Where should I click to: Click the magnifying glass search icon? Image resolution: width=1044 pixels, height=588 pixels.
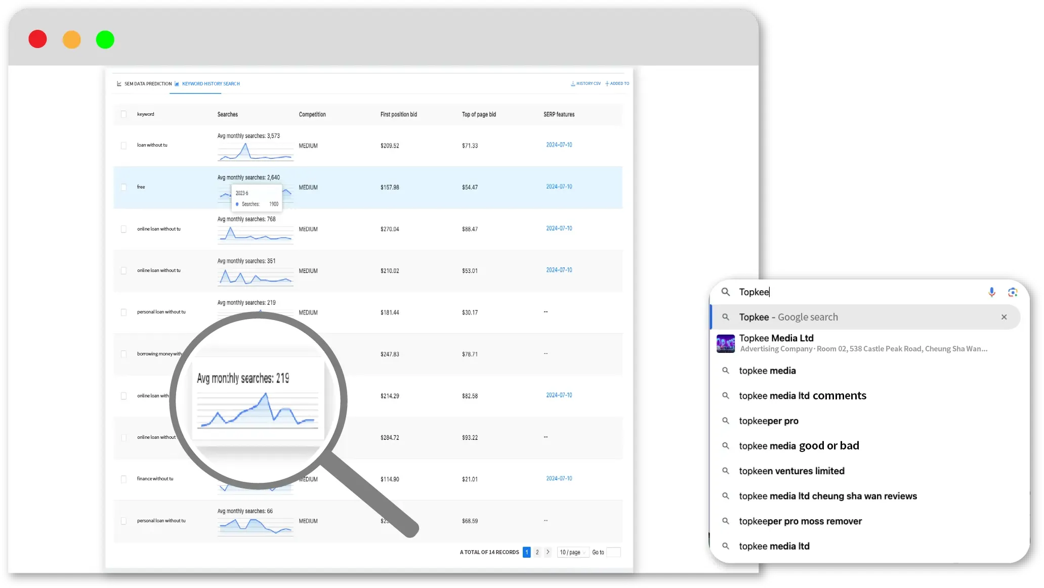click(x=727, y=292)
